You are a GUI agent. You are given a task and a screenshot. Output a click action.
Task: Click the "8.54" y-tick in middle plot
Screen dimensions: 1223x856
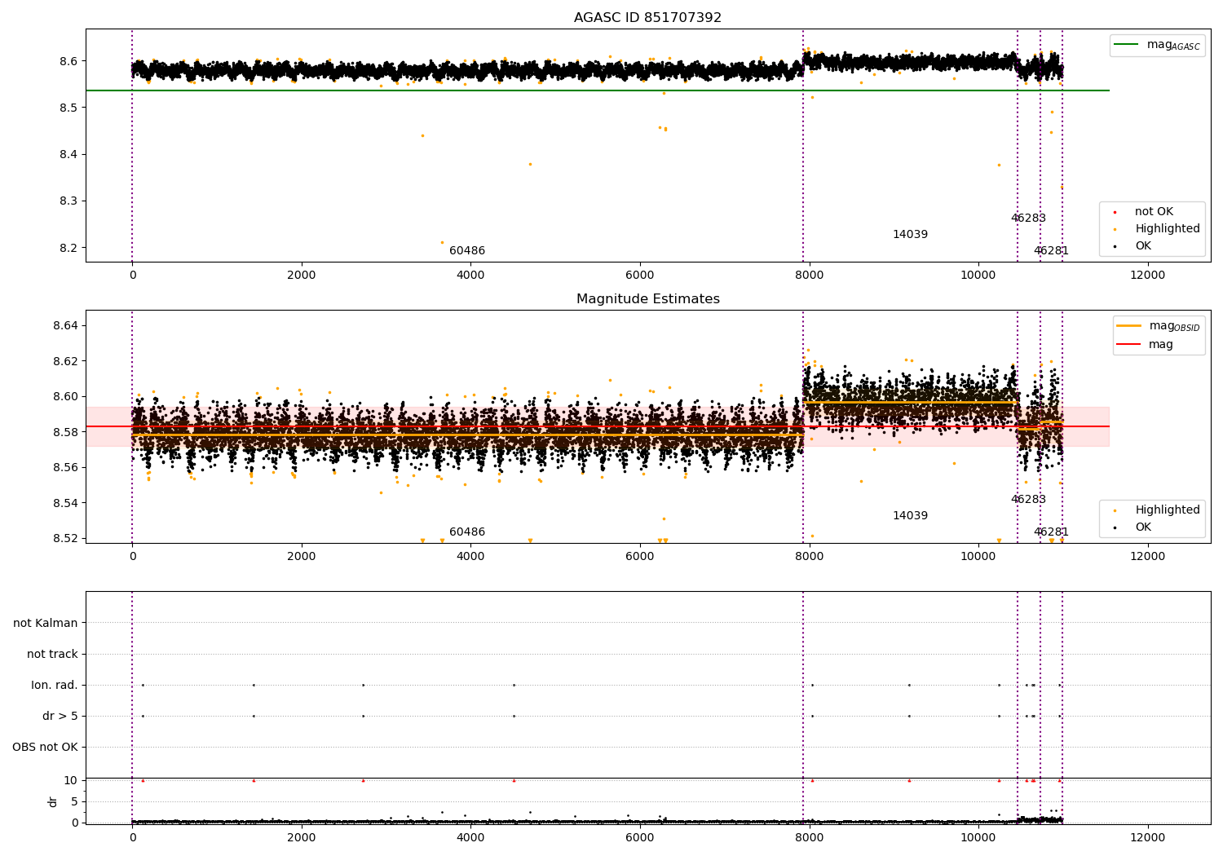pyautogui.click(x=65, y=504)
